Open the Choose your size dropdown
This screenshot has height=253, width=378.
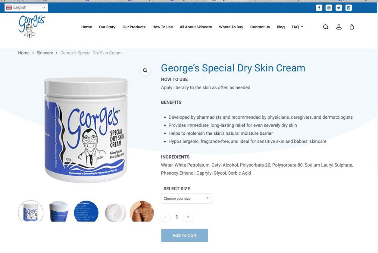186,198
